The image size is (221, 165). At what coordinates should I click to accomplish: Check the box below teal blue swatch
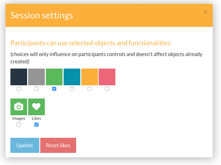(72, 89)
